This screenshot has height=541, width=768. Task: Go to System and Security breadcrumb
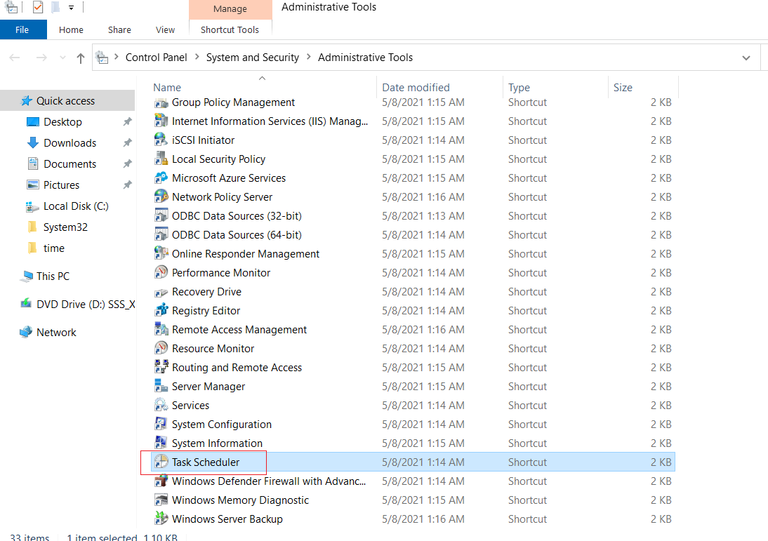click(252, 58)
